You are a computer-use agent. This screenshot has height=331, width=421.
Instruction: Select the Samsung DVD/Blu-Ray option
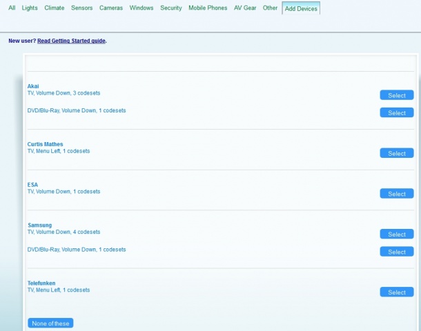[397, 252]
